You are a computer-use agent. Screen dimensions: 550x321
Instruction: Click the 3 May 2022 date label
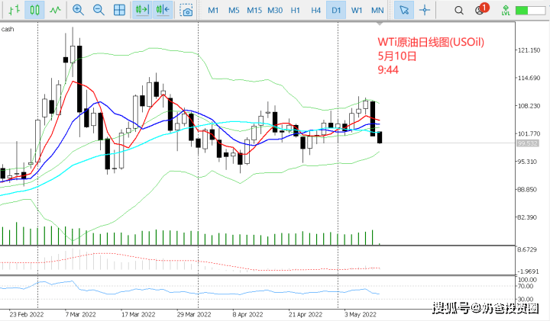pyautogui.click(x=361, y=314)
